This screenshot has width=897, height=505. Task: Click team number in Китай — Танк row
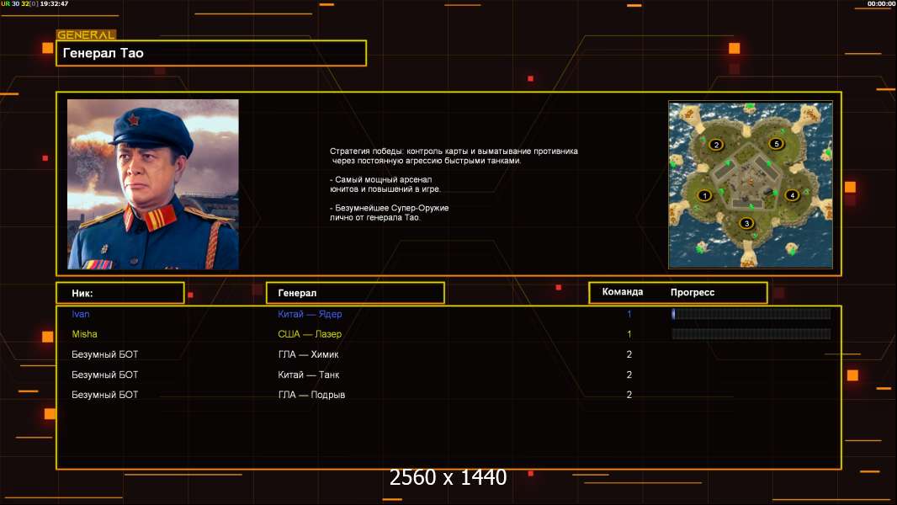coord(629,375)
